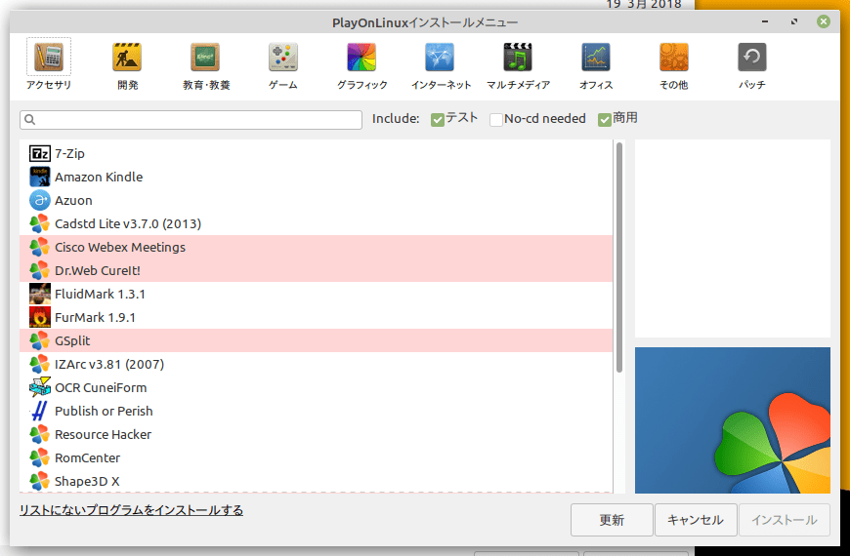This screenshot has width=850, height=556.
Task: Select GSplit entry
Action: click(316, 341)
